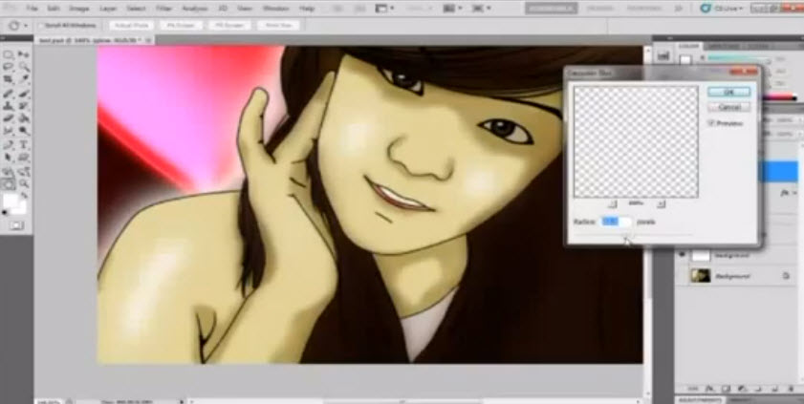
Task: Show more workspaces with double arrow
Action: click(679, 9)
